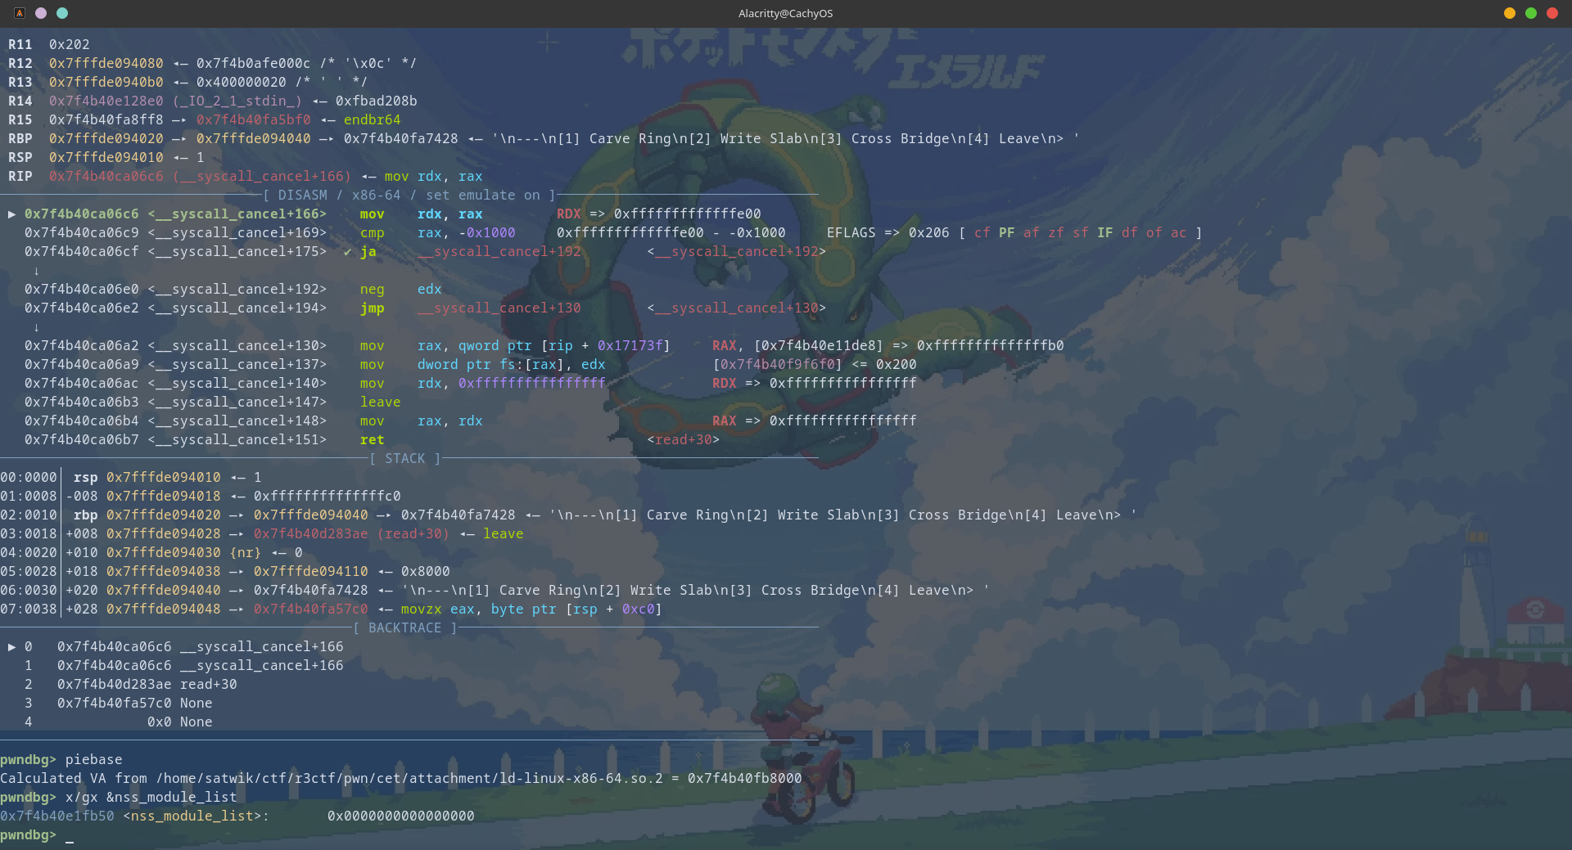Focus the empty pwndbg prompt at the bottom
The height and width of the screenshot is (850, 1572).
point(70,834)
